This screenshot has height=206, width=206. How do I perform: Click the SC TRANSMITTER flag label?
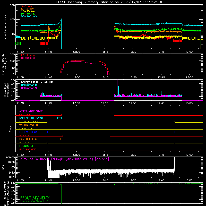point(30,125)
